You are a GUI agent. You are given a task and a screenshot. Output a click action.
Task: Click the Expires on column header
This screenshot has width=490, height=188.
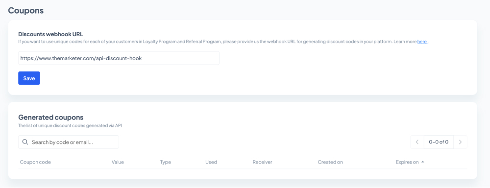tap(407, 162)
